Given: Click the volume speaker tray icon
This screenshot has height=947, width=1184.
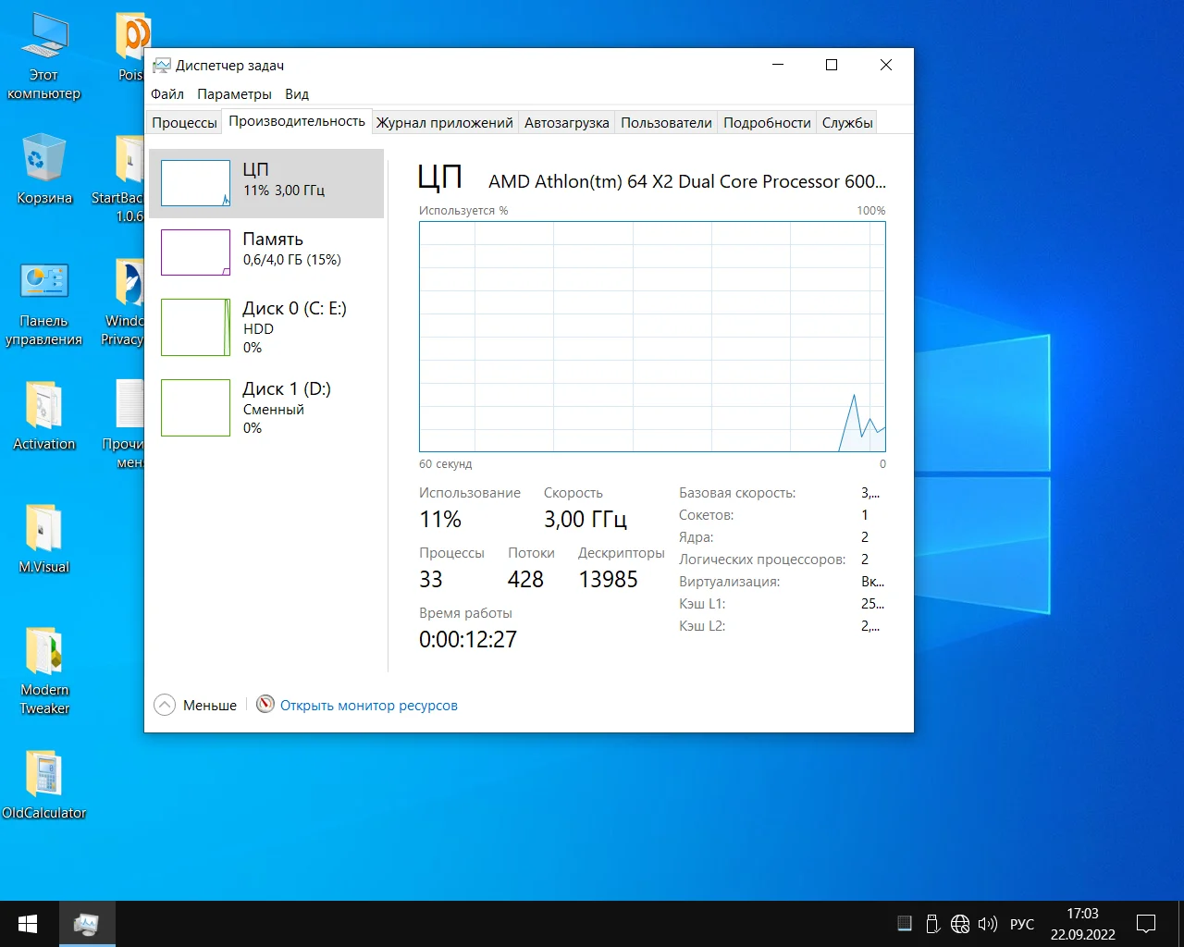Looking at the screenshot, I should [988, 924].
